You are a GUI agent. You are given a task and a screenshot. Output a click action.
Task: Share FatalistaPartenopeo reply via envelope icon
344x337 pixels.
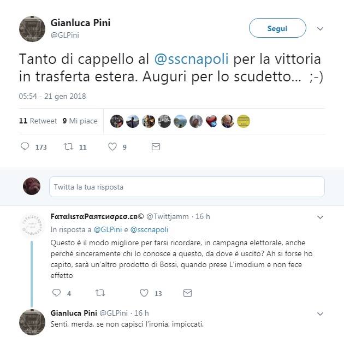point(188,293)
